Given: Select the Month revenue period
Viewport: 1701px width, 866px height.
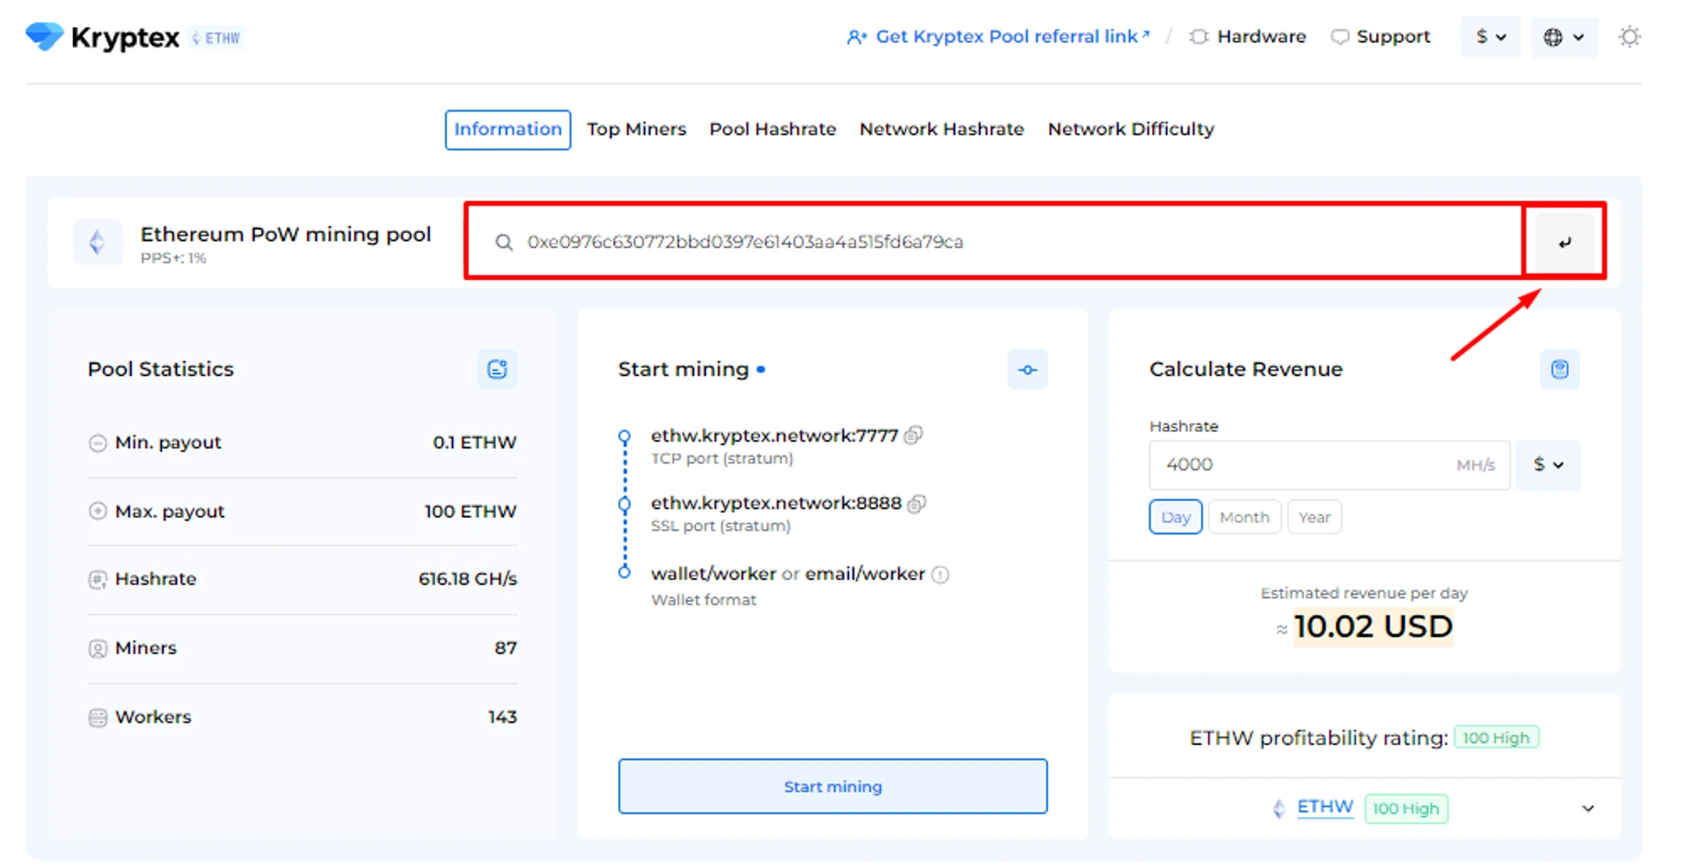Looking at the screenshot, I should 1243,517.
